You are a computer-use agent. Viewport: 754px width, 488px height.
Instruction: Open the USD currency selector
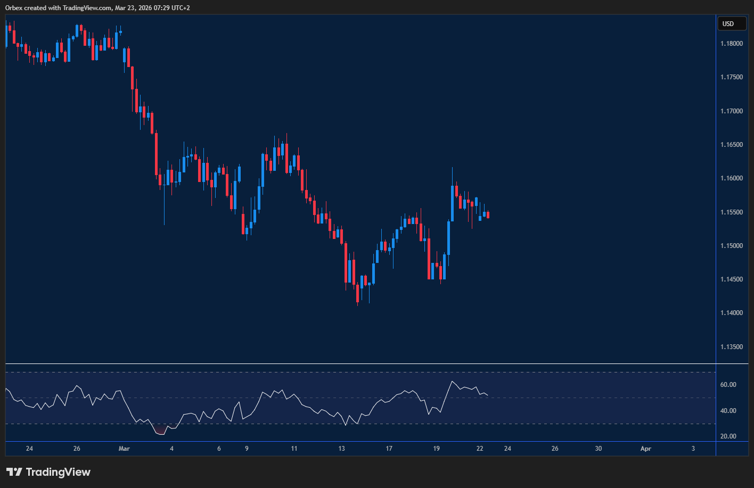(732, 23)
